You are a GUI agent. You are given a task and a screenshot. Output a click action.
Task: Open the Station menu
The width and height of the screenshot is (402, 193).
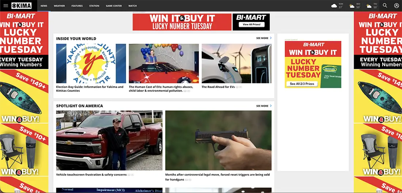(x=94, y=5)
